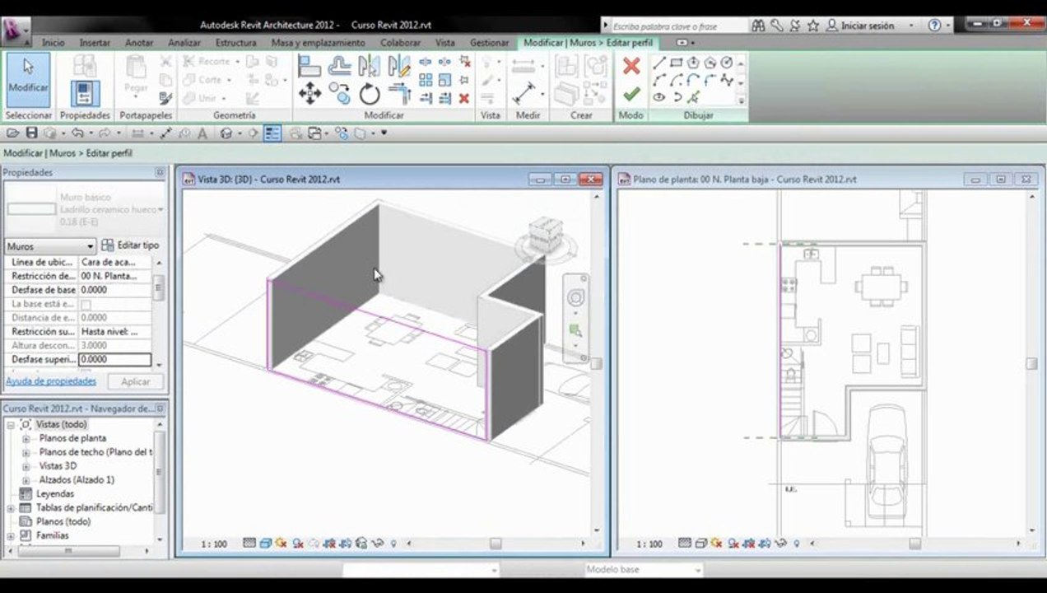This screenshot has width=1047, height=593.
Task: Save the project with floppy disk icon
Action: pyautogui.click(x=31, y=133)
